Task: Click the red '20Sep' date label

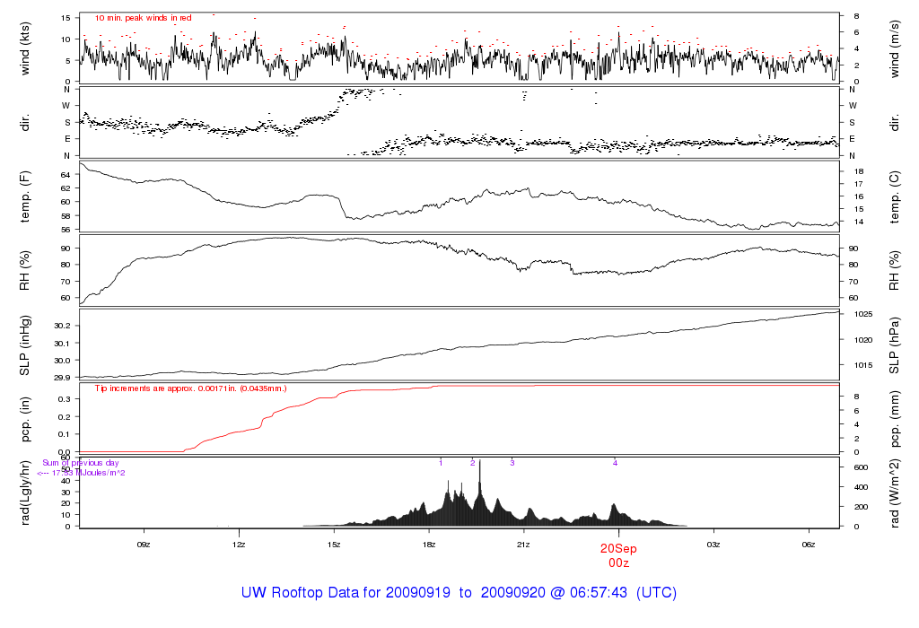Action: tap(618, 549)
